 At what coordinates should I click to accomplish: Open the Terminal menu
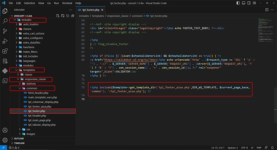pos(67,3)
